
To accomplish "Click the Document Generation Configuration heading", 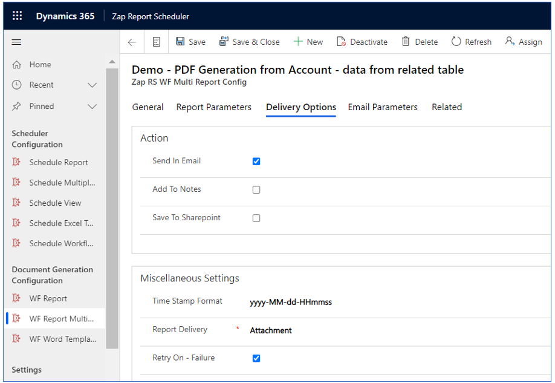I will point(53,275).
